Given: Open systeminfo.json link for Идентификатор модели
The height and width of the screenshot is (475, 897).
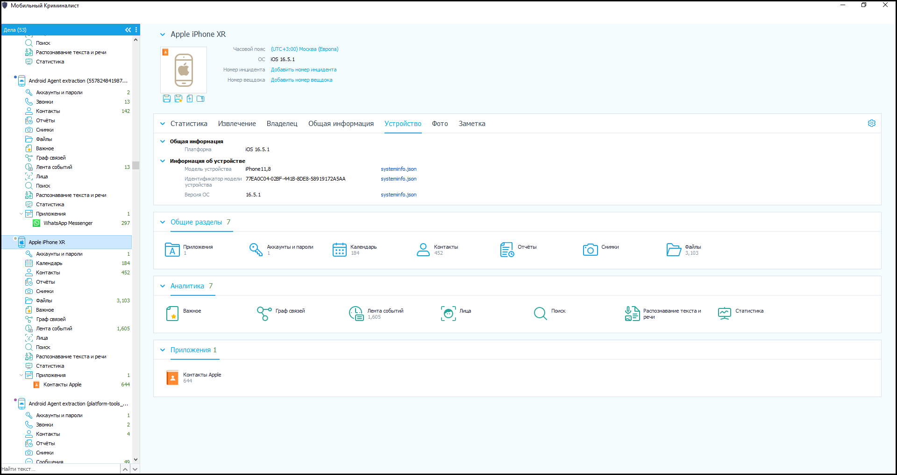Looking at the screenshot, I should (x=399, y=179).
